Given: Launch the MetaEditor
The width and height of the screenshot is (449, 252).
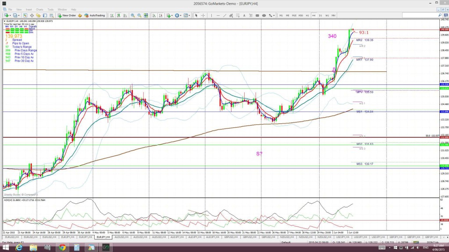Looking at the screenshot, I should tap(80, 15).
